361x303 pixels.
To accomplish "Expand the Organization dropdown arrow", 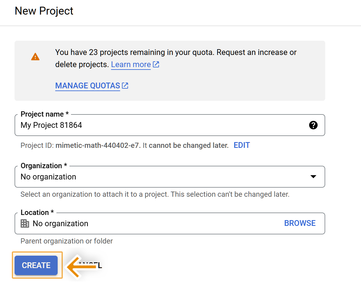I will click(x=313, y=177).
